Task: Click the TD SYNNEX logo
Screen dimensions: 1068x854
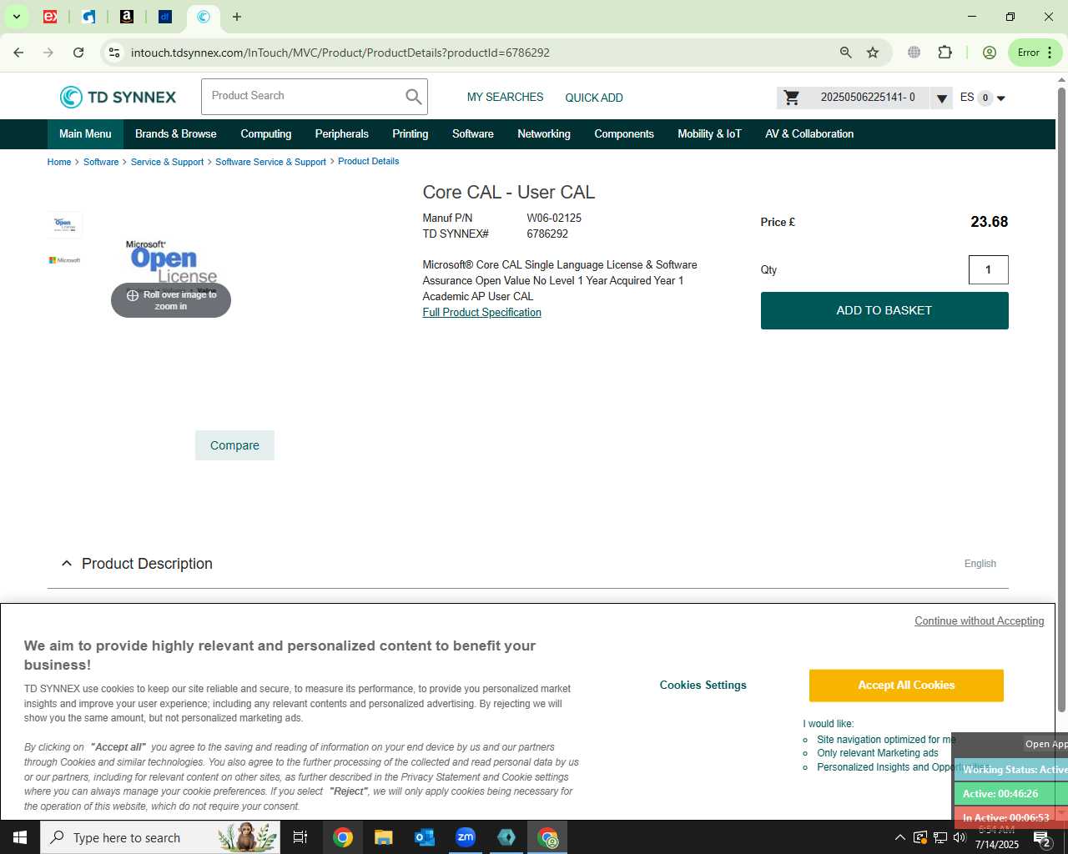Action: tap(118, 98)
